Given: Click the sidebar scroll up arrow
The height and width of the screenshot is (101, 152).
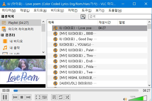Looking at the screenshot, I should [43, 22].
